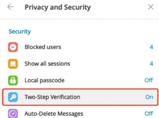159x118 pixels.
Task: Click the sessions count 4
Action: (x=151, y=64)
